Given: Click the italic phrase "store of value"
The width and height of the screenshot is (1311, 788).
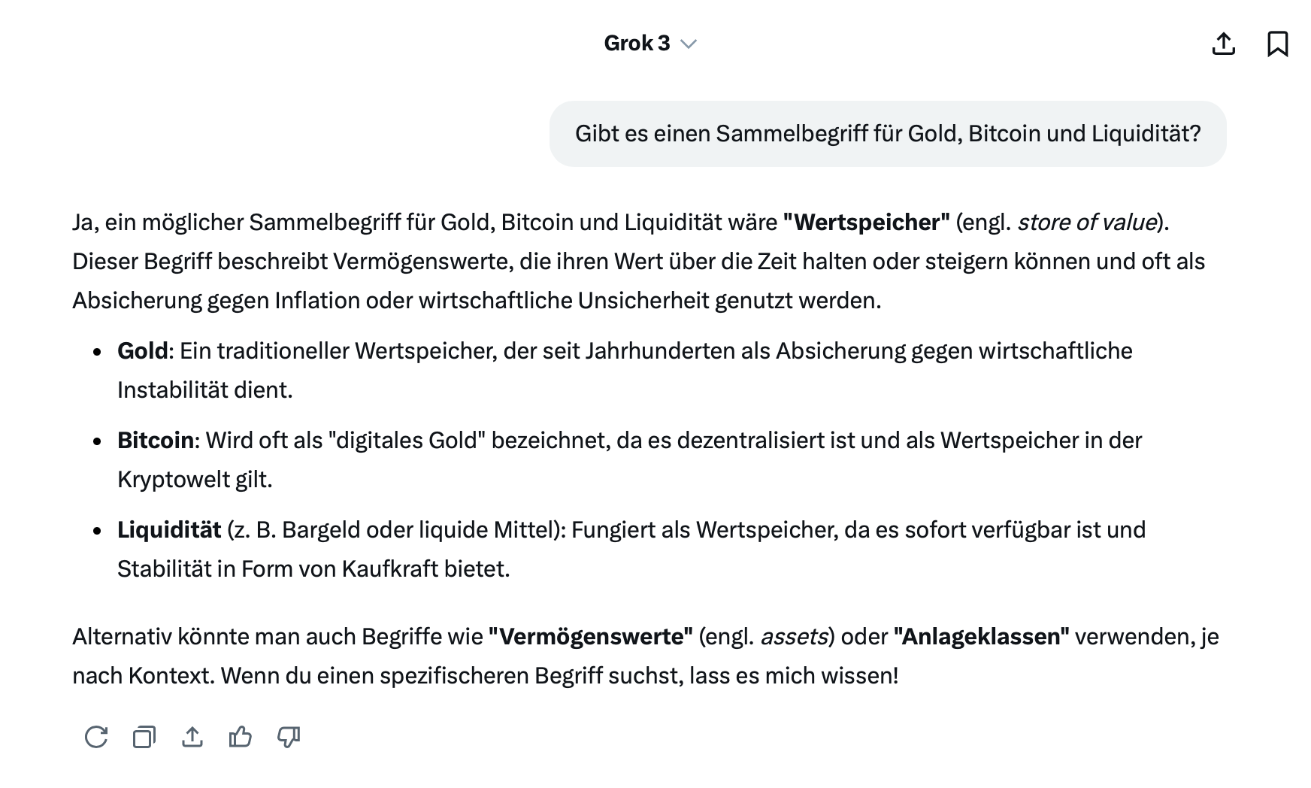Looking at the screenshot, I should click(x=1086, y=223).
